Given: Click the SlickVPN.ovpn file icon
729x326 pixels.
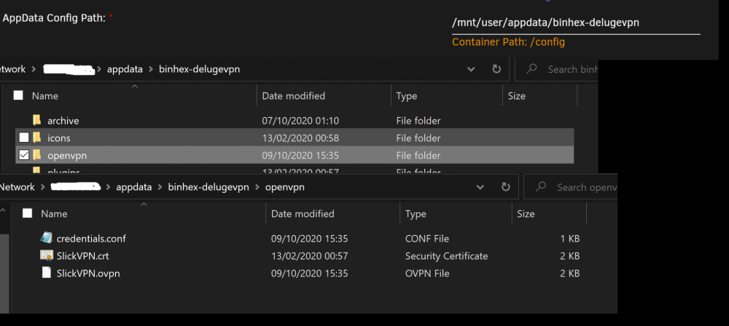Looking at the screenshot, I should 46,273.
